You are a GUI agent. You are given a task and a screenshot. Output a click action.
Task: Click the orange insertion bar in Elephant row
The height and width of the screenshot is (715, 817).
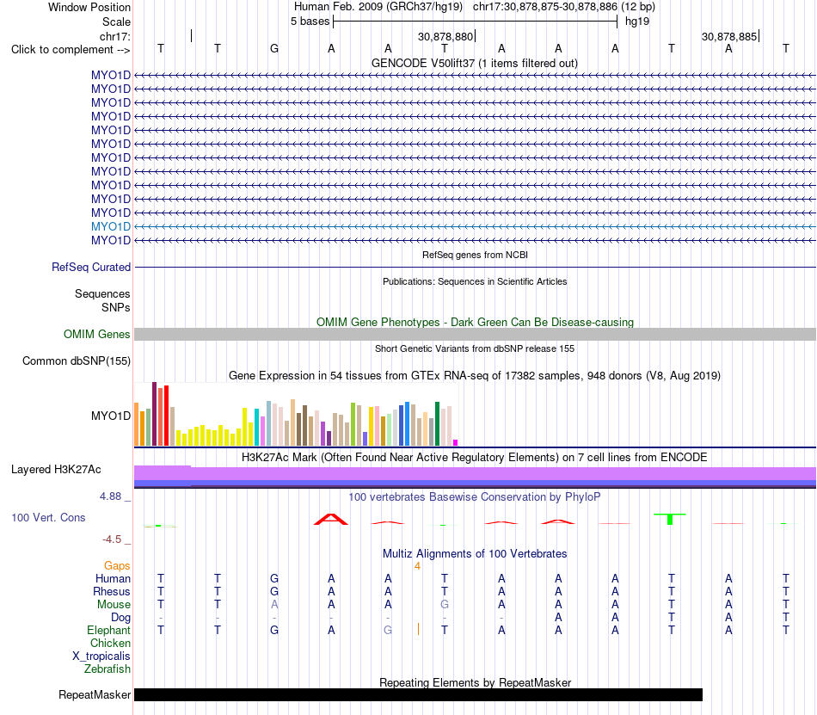click(x=418, y=630)
